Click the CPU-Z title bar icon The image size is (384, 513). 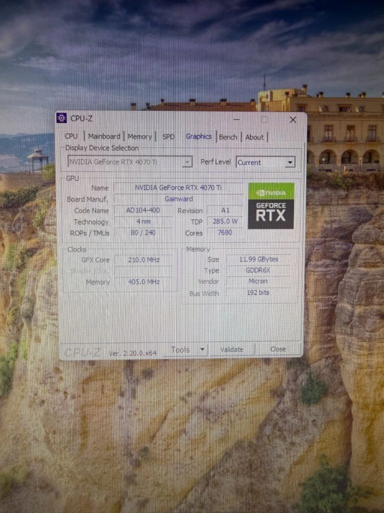61,118
